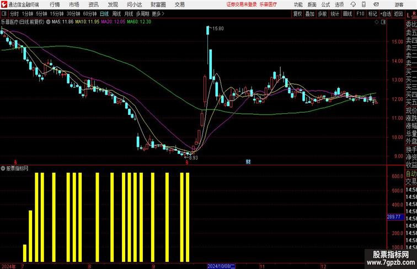
Task: Add stock with +自选 button
Action: 386,14
